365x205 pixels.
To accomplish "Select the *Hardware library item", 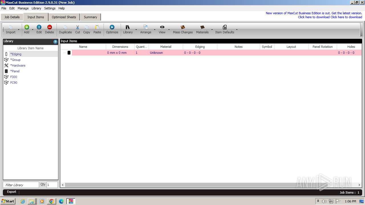I will (31, 65).
